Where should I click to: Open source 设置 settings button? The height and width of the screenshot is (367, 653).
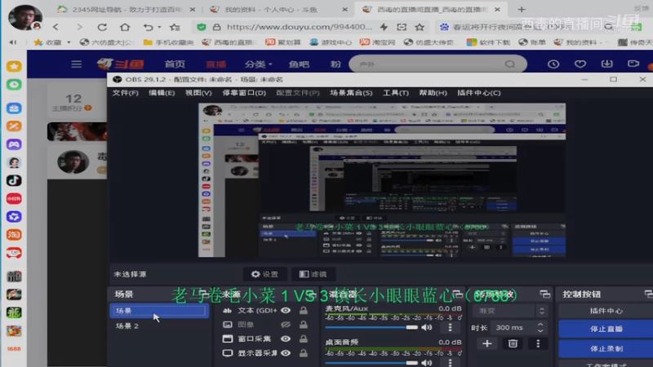(x=264, y=274)
